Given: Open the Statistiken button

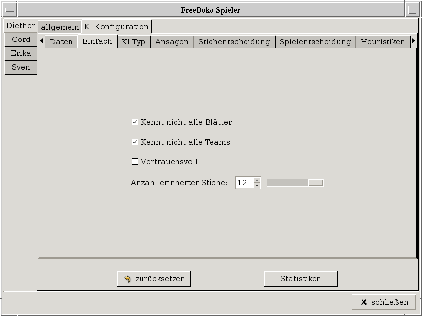Looking at the screenshot, I should [x=301, y=279].
